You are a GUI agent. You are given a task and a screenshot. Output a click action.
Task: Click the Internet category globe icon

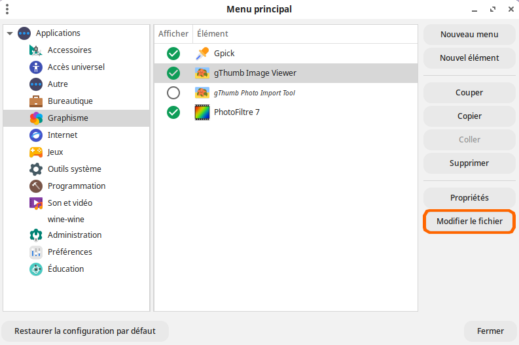36,135
